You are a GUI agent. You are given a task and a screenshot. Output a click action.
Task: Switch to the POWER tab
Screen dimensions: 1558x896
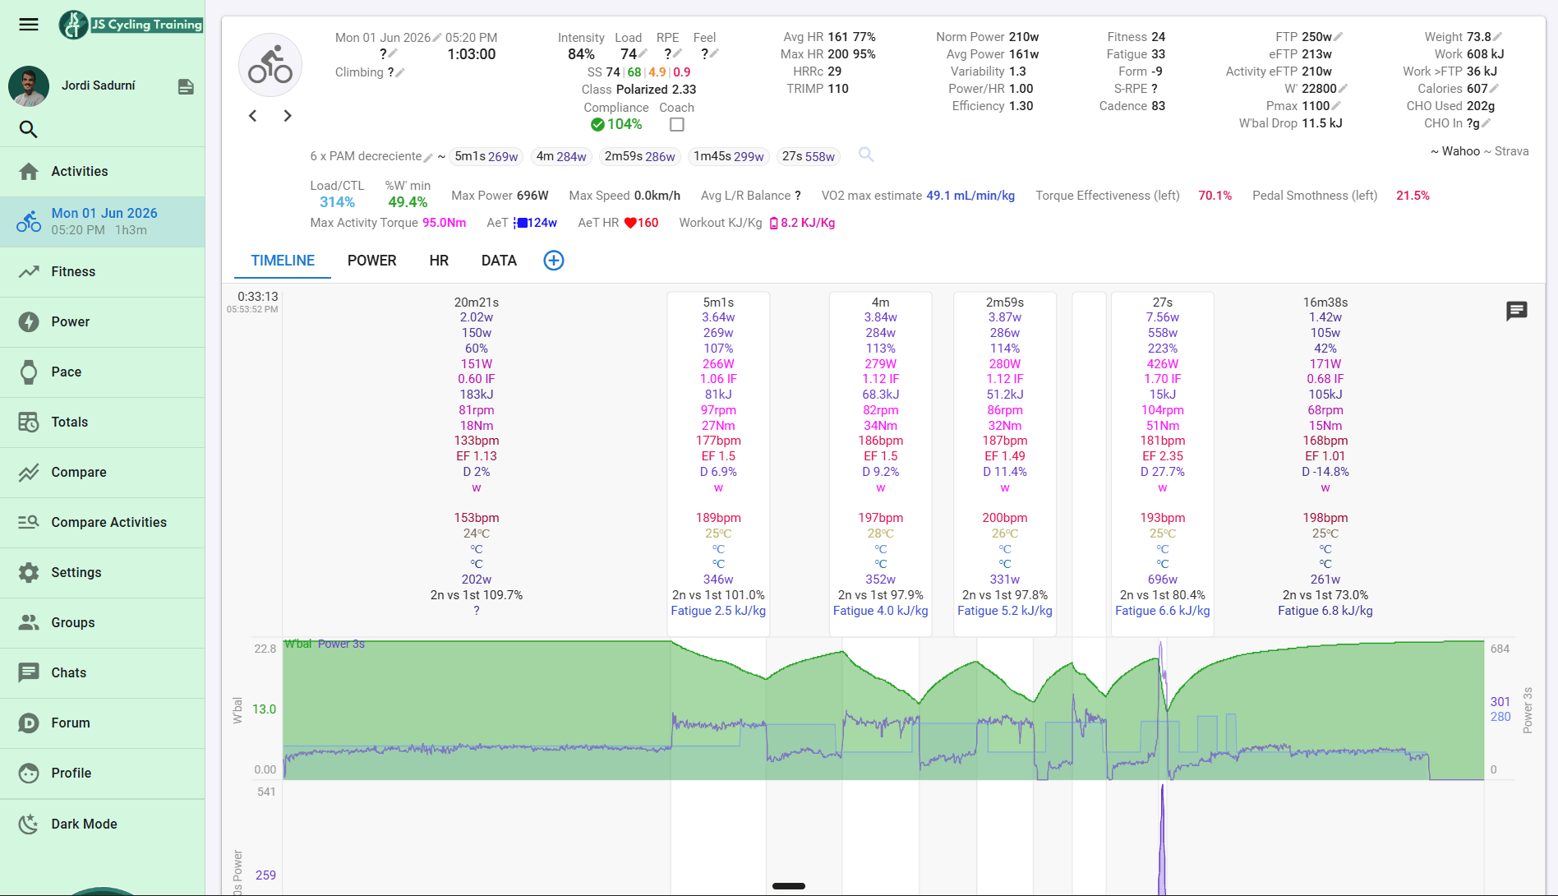point(371,261)
